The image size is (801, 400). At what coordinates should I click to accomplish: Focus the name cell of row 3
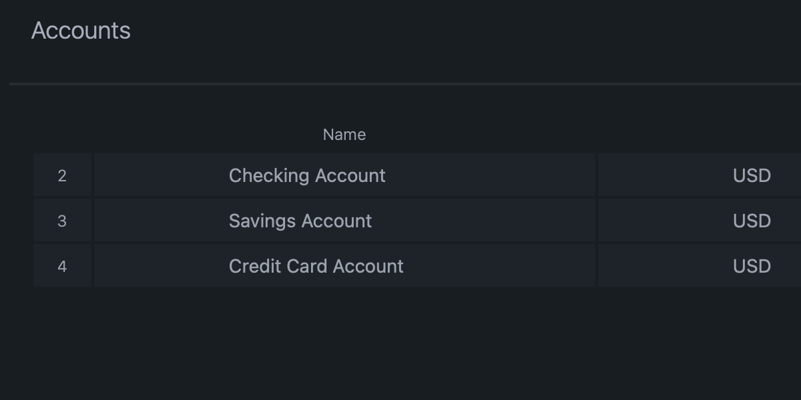[x=344, y=221]
